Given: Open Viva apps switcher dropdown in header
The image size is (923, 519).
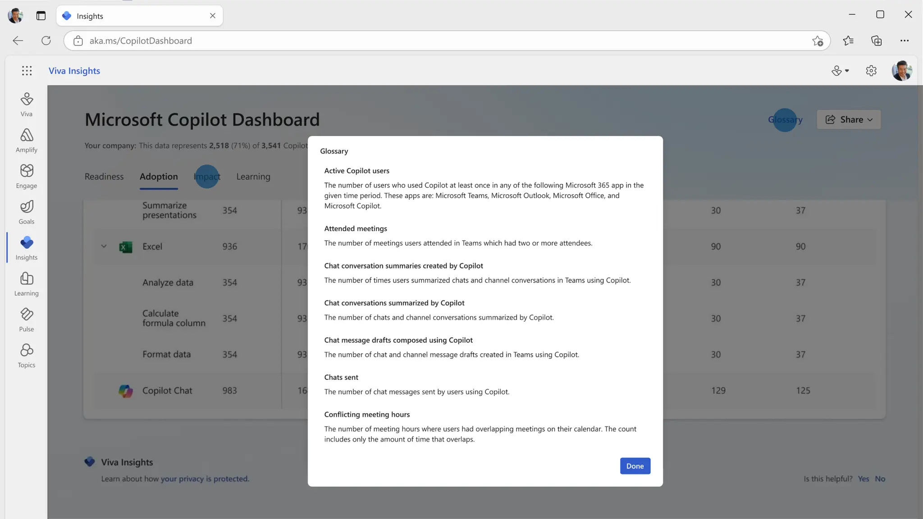Looking at the screenshot, I should pyautogui.click(x=840, y=71).
